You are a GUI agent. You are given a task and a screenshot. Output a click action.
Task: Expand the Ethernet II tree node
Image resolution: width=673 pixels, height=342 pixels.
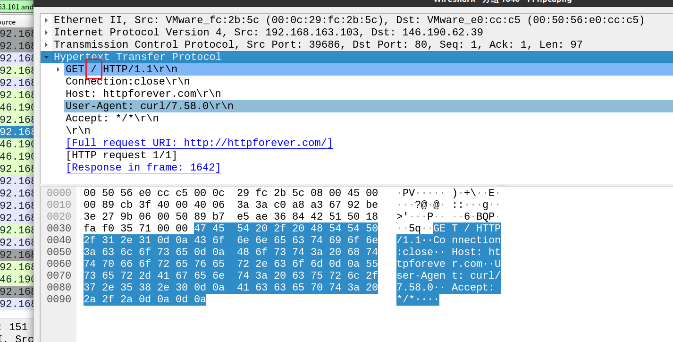46,20
